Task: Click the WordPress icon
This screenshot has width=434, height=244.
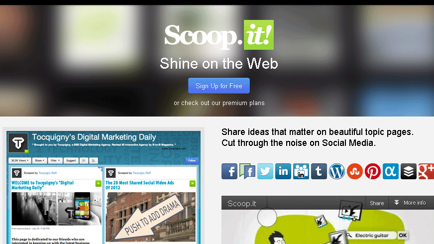Action: click(337, 171)
